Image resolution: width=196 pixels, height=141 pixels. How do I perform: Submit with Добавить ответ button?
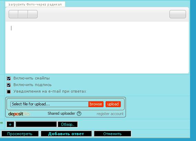click(x=66, y=134)
